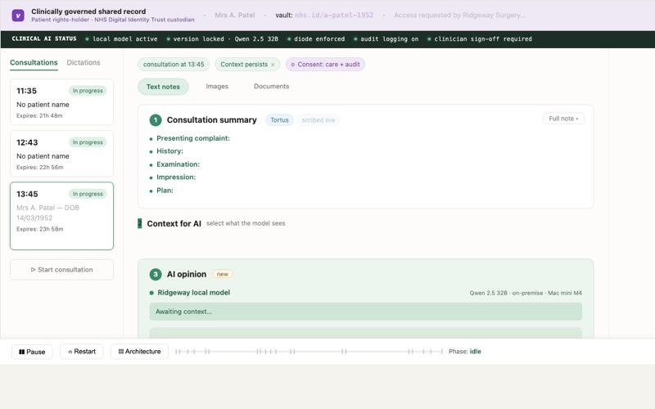
Task: Click the Tortus tag
Action: (279, 120)
